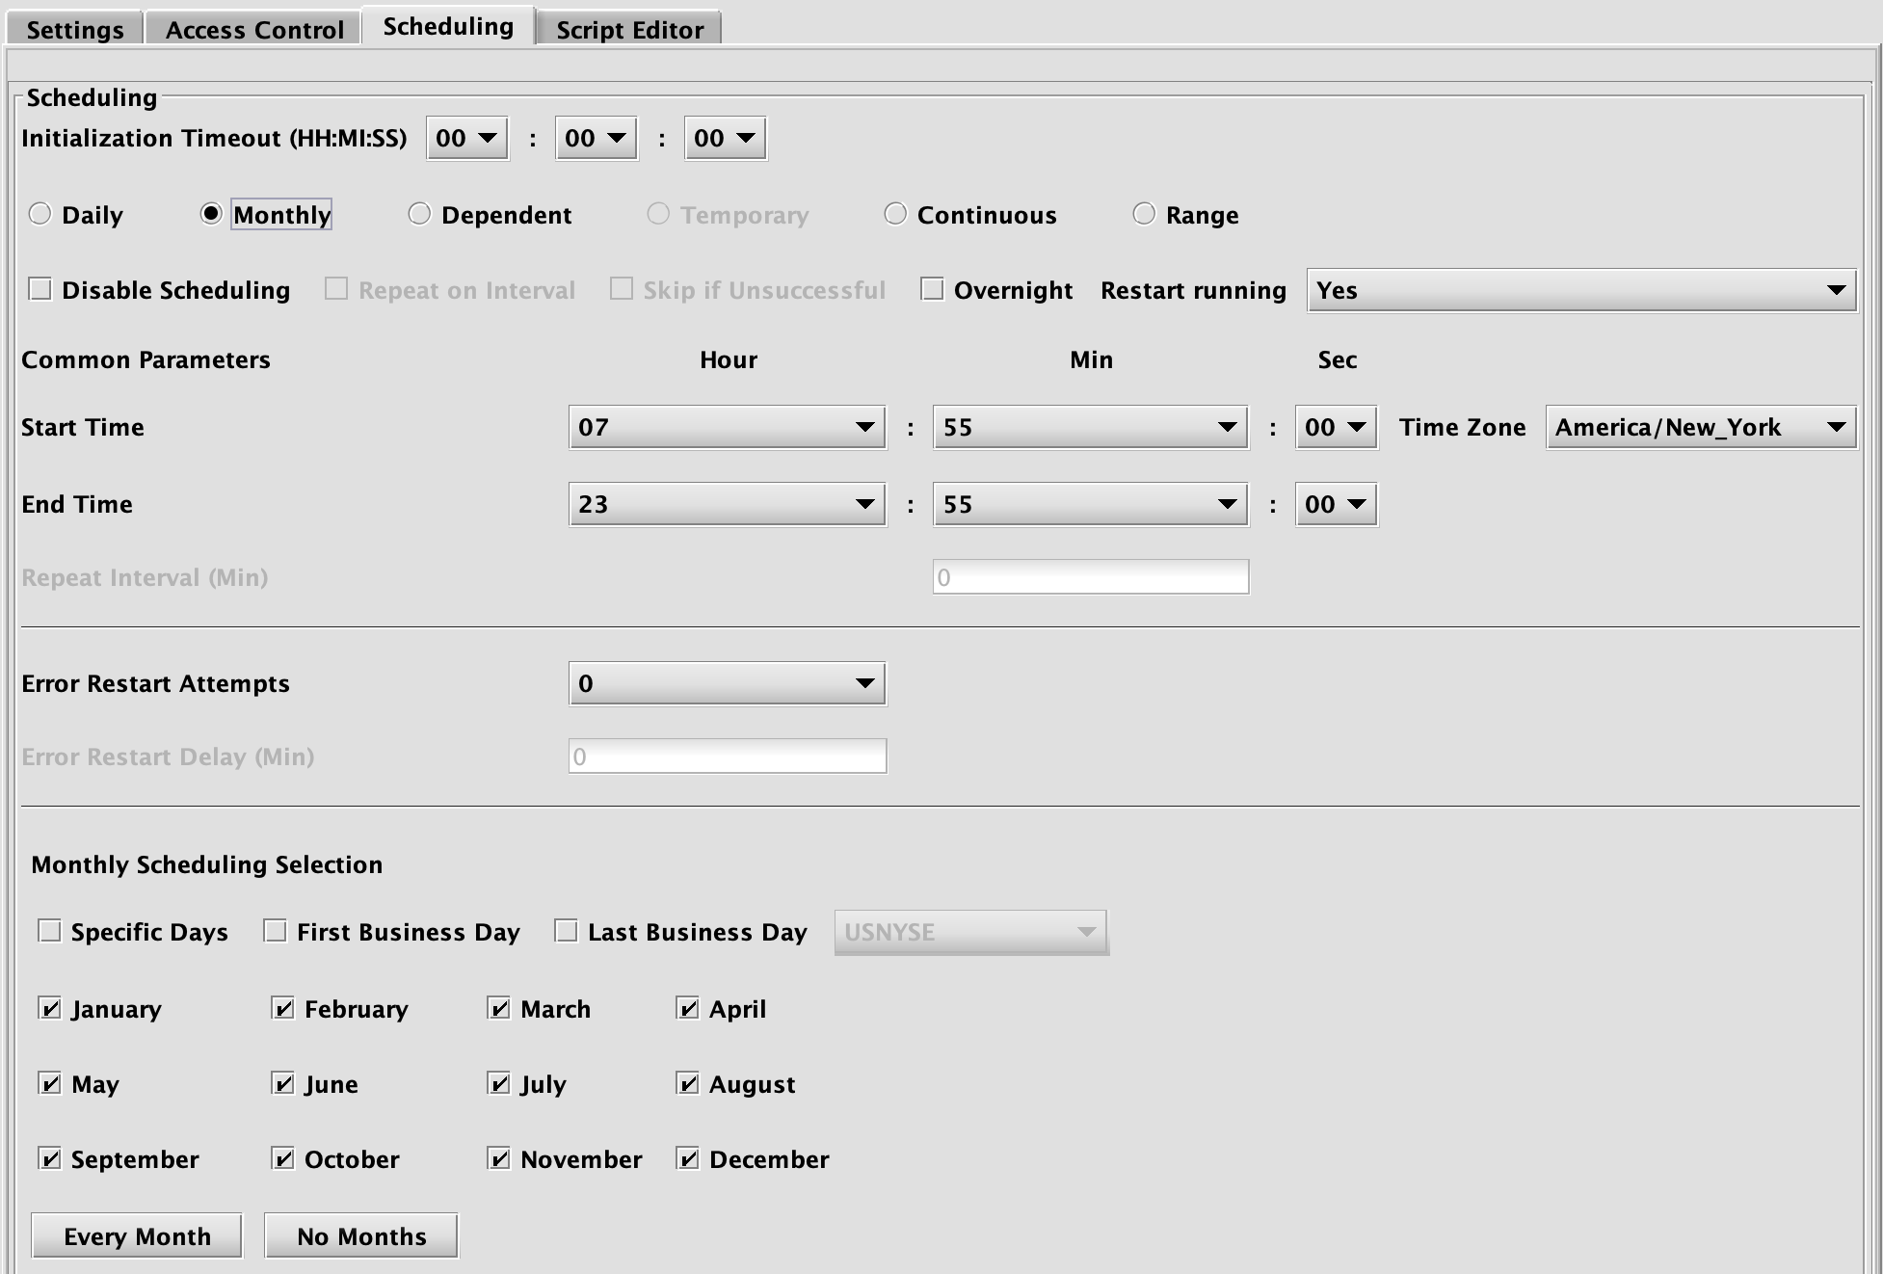This screenshot has width=1883, height=1274.
Task: Toggle the December checkbox
Action: tap(688, 1158)
